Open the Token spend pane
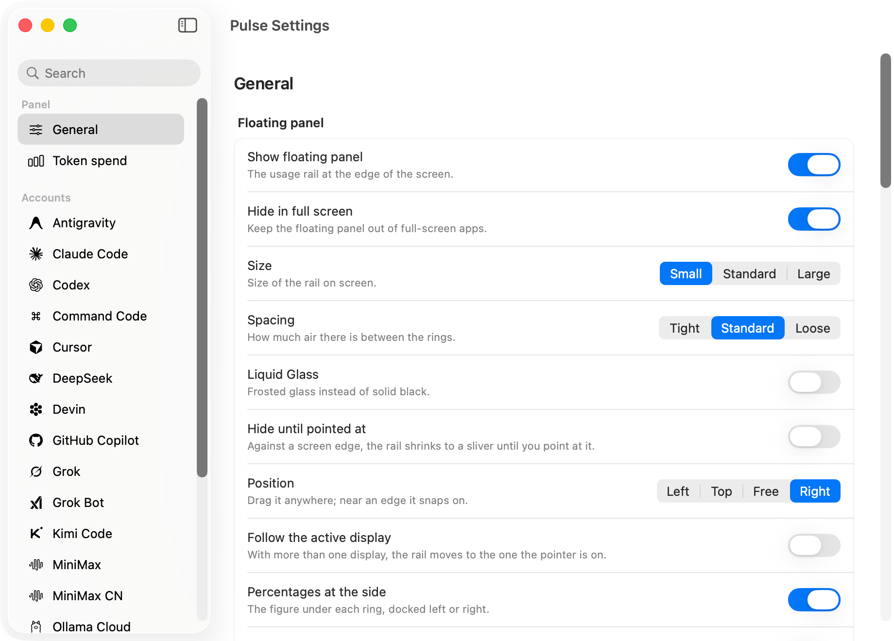The width and height of the screenshot is (894, 641). click(101, 161)
